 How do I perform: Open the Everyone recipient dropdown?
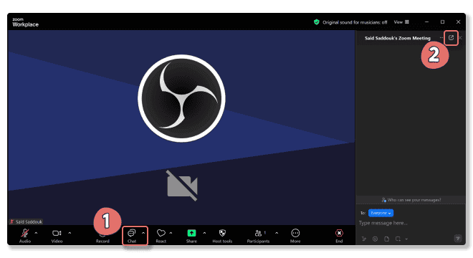pyautogui.click(x=381, y=213)
